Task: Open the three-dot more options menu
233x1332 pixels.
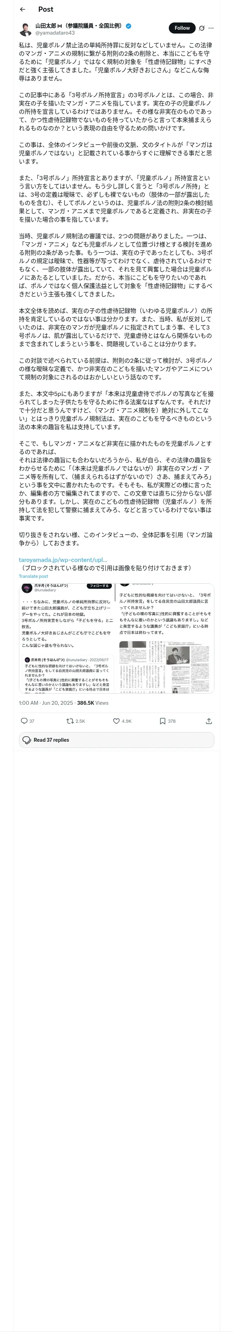Action: (x=211, y=28)
